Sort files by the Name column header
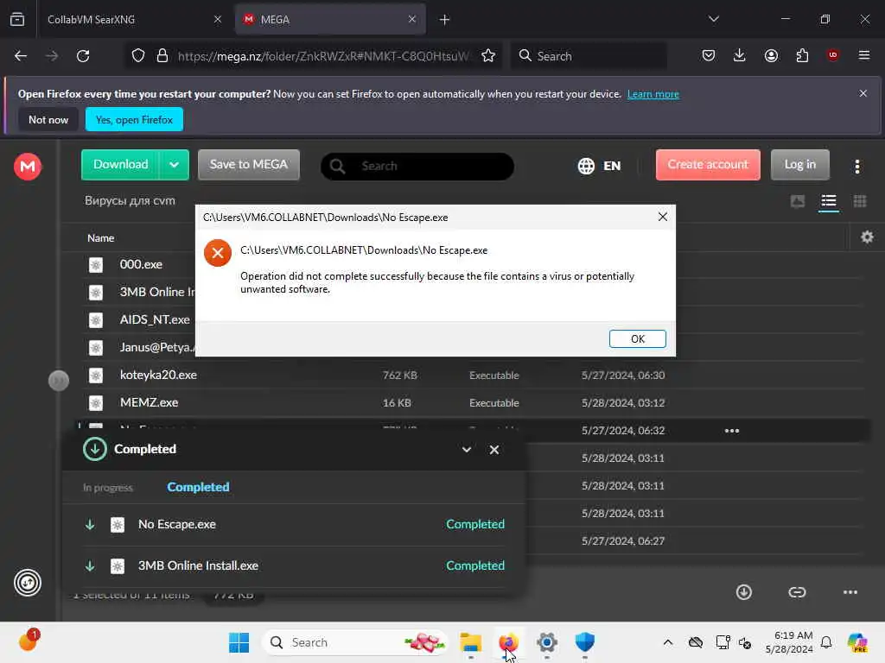Image resolution: width=885 pixels, height=663 pixels. 100,238
